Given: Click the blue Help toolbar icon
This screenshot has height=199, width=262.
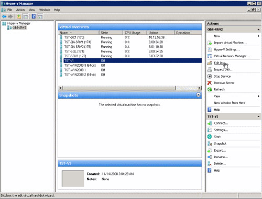Looking at the screenshot, I should point(34,17).
